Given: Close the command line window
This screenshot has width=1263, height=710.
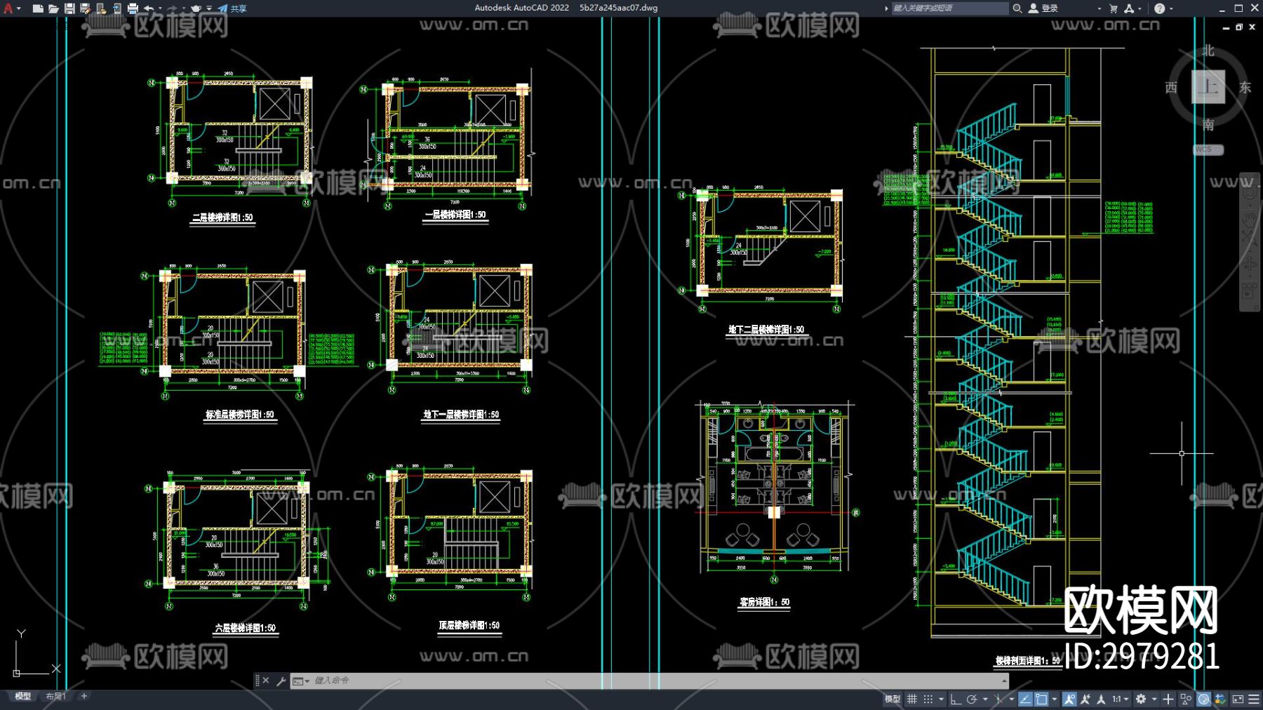Looking at the screenshot, I should (x=266, y=681).
